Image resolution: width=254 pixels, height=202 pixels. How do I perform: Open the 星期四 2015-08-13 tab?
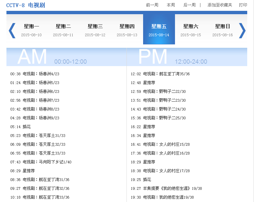(127, 30)
